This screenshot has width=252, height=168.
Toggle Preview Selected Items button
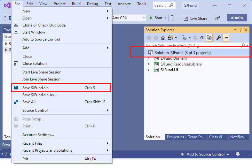click(x=226, y=38)
